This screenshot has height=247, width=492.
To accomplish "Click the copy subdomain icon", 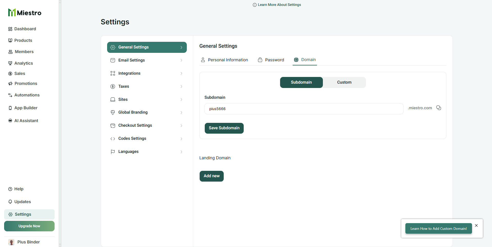I will tap(439, 108).
